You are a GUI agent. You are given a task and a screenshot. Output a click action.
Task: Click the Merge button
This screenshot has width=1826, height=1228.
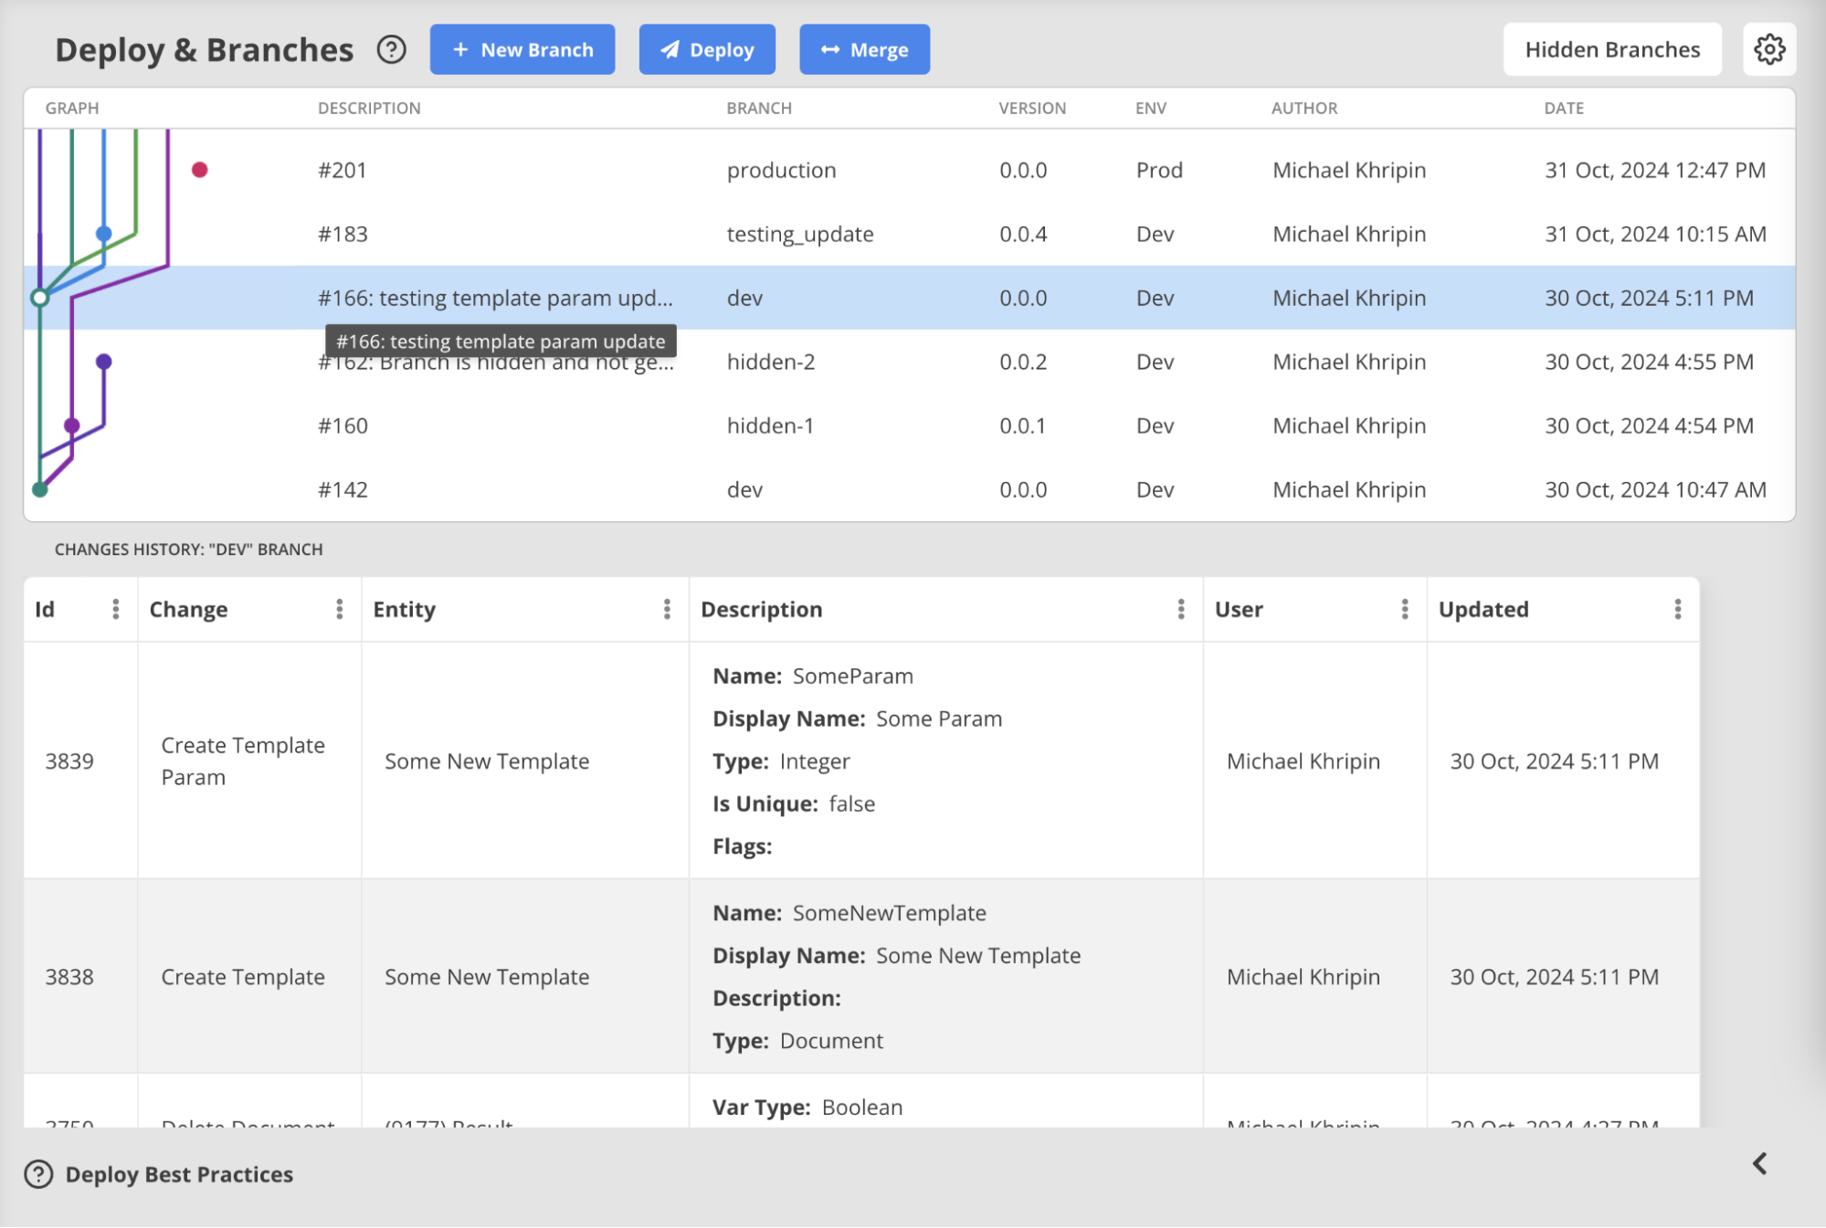864,49
